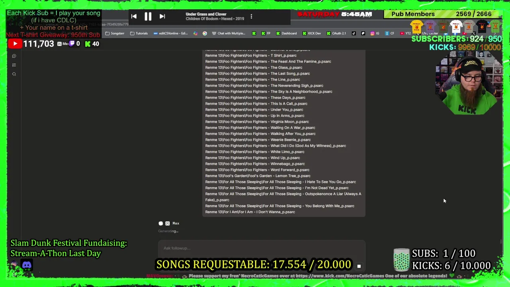Open the Instagram IG bookmark

click(375, 33)
